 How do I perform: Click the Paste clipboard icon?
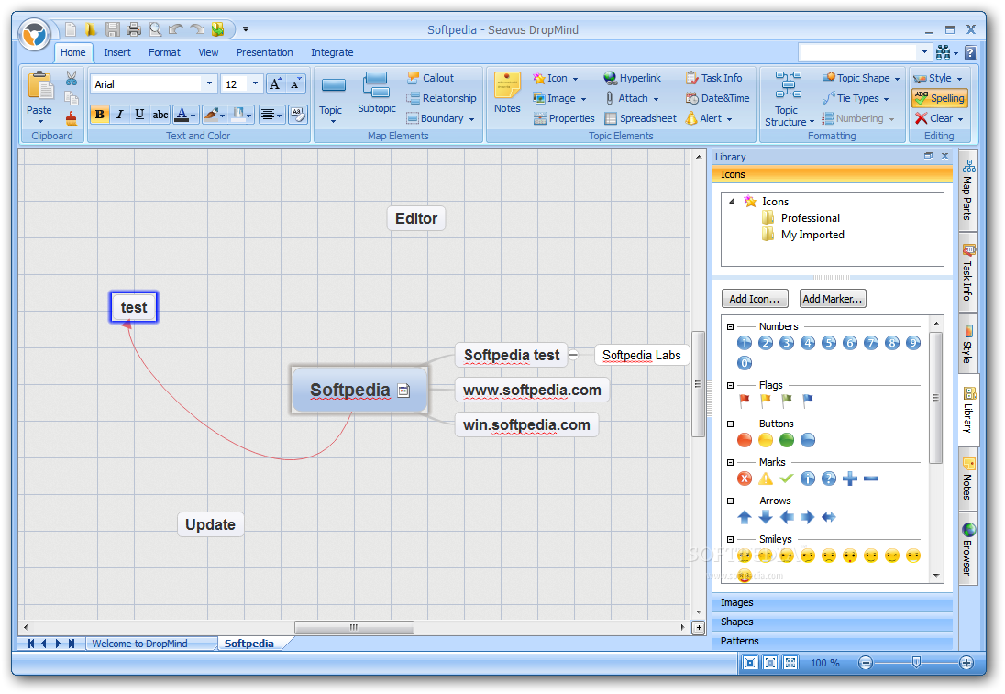[x=40, y=86]
